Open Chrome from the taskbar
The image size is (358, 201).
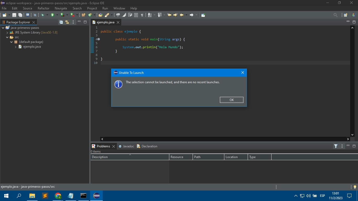coord(58,196)
